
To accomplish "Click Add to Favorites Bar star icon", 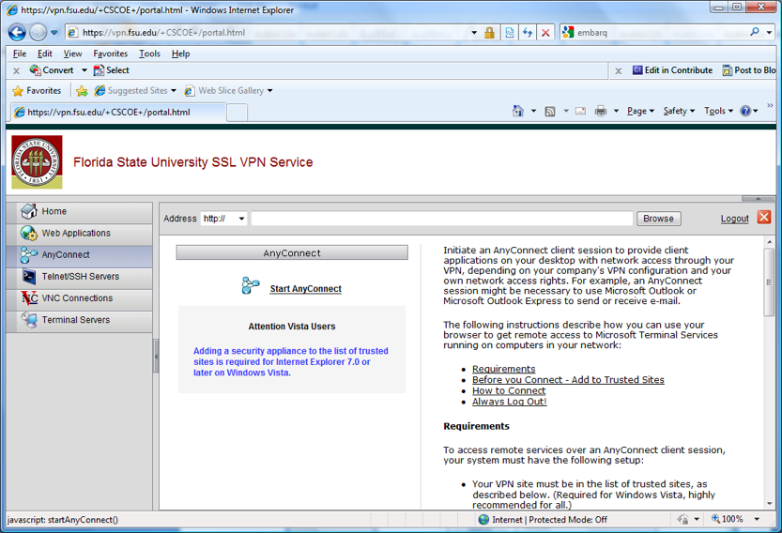I will [x=83, y=91].
